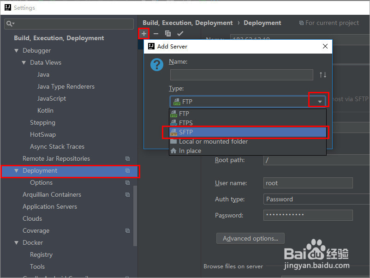370x278 pixels.
Task: Expand the Docker tree node
Action: 17,242
